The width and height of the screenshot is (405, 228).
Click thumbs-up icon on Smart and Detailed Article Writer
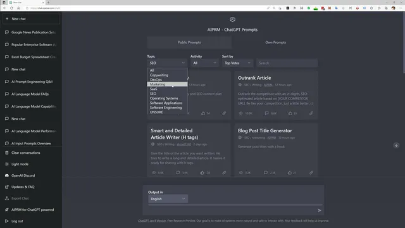point(202,172)
